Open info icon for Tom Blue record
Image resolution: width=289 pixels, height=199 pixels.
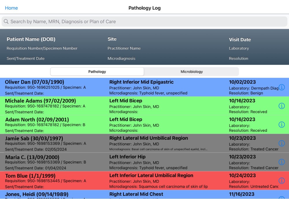pos(281,181)
